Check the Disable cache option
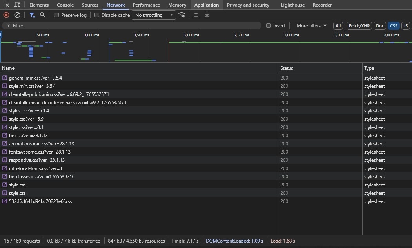Screen dimensions: 412x248 pyautogui.click(x=97, y=15)
